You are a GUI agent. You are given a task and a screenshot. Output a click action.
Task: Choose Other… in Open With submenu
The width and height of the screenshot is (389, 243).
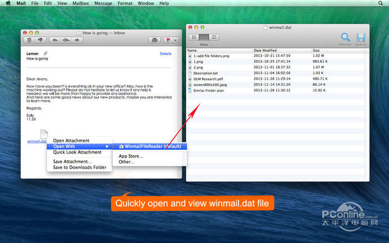point(149,162)
